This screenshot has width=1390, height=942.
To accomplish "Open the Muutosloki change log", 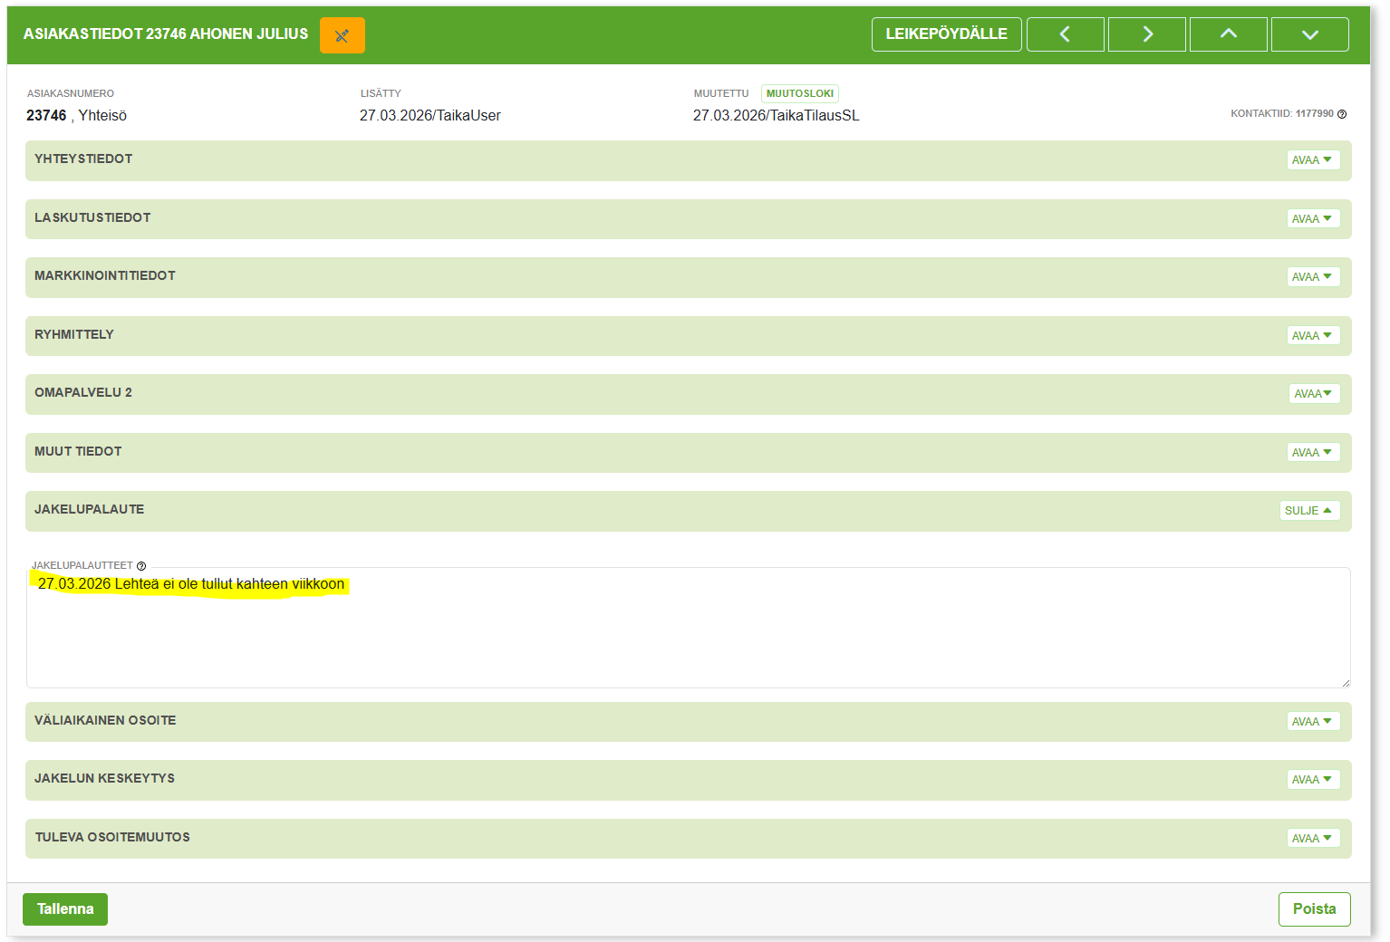I will 799,93.
